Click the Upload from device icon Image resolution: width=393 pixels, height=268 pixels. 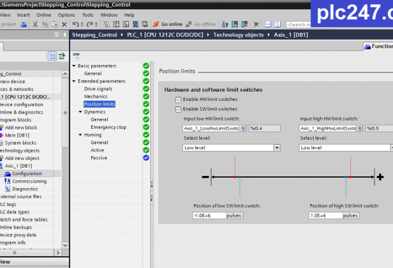pos(126,24)
